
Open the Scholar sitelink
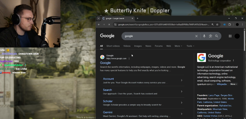click(108, 101)
